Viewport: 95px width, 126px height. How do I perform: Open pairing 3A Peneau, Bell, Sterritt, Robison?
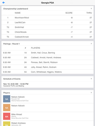coord(47,62)
